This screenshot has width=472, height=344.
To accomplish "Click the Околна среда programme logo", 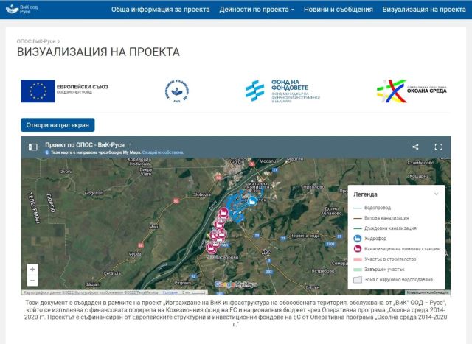I will (412, 91).
